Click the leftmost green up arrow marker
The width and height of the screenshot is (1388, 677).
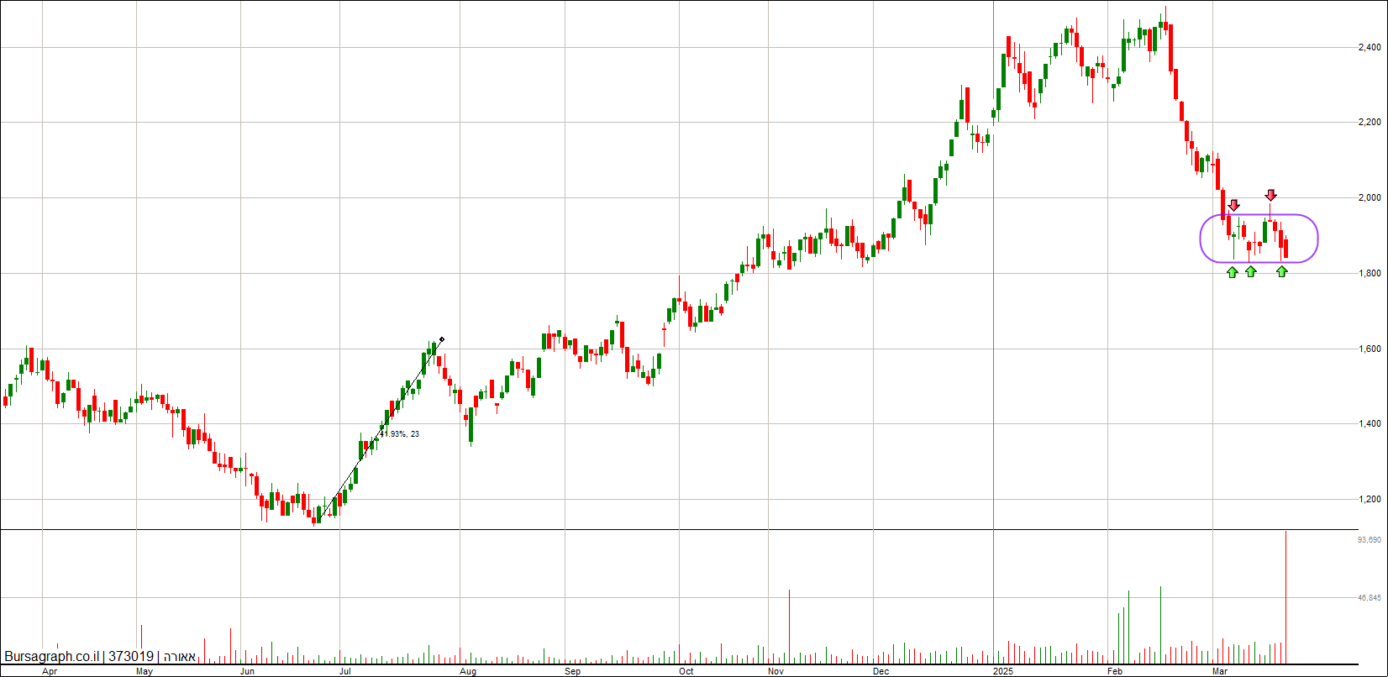pos(1232,271)
